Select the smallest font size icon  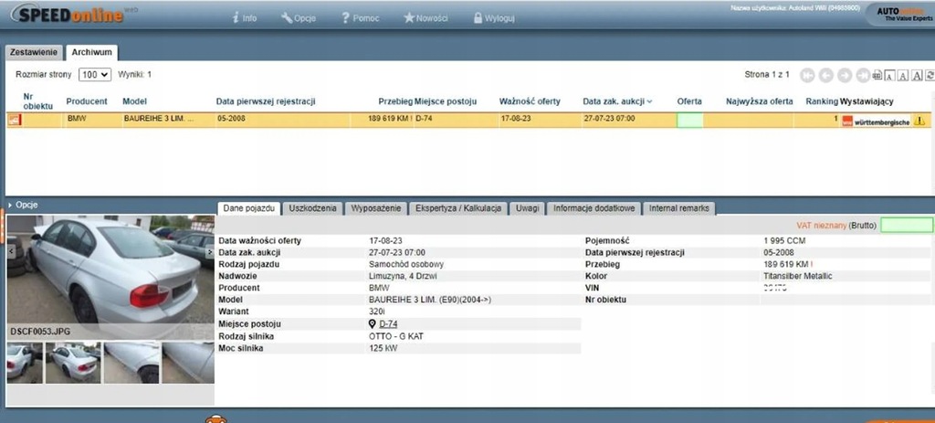(890, 75)
